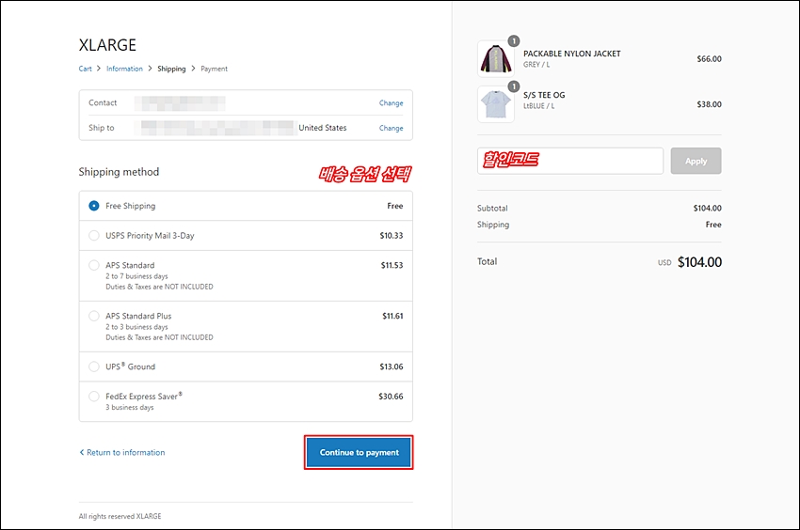This screenshot has height=530, width=800.
Task: Click Return to information link
Action: pyautogui.click(x=125, y=452)
